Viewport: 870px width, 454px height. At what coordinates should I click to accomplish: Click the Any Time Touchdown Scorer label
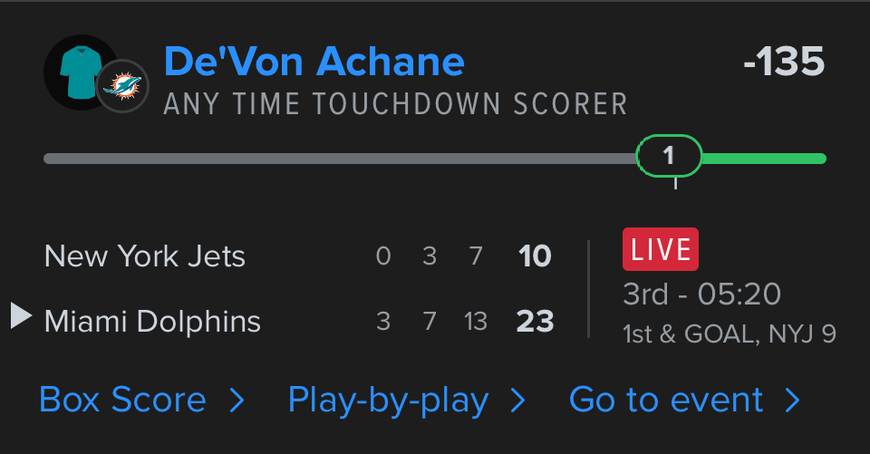coord(395,104)
